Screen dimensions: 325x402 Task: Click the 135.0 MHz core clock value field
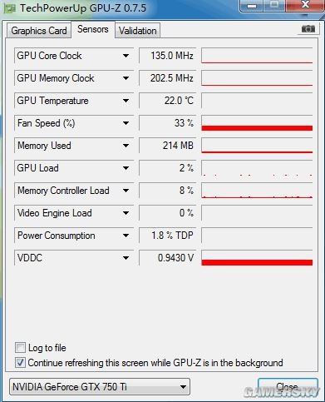tap(167, 56)
